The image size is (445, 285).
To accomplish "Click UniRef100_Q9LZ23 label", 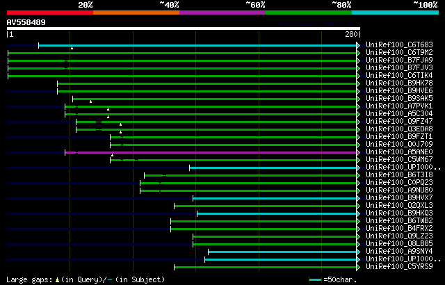I will tap(399, 236).
